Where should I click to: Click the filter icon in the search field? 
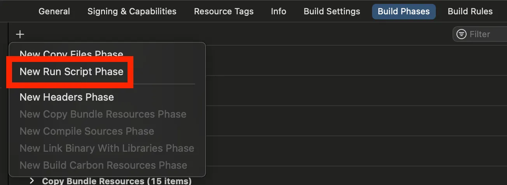462,34
